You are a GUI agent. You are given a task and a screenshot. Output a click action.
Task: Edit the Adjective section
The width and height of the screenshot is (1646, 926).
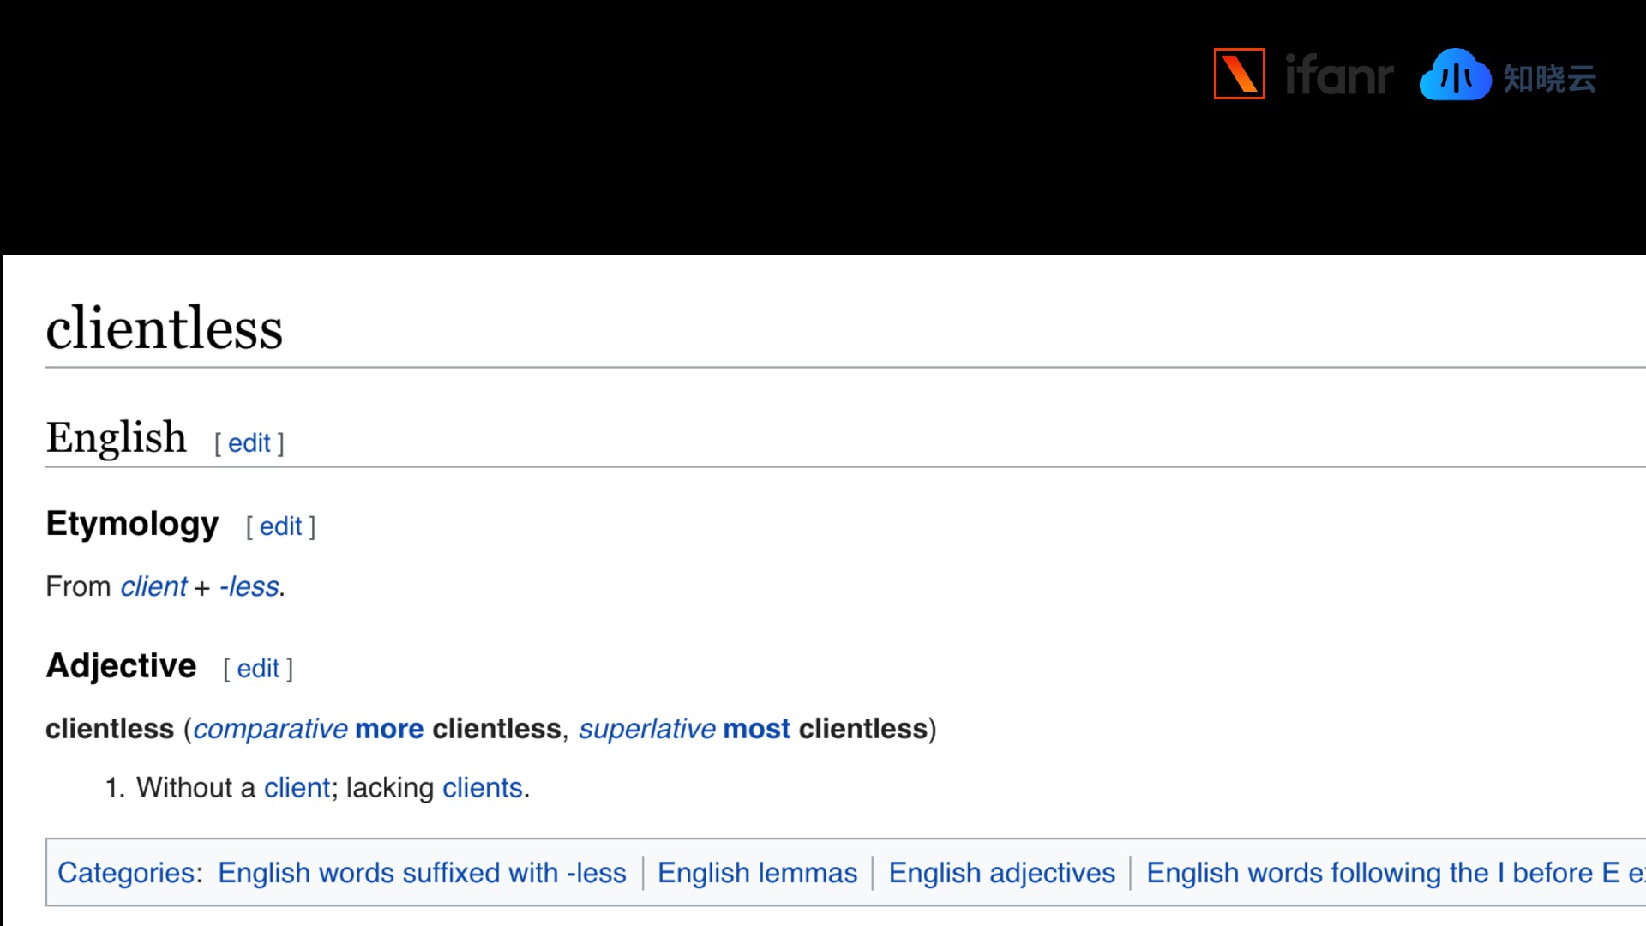[x=258, y=669]
